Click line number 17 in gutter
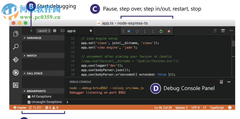This screenshot has height=119, width=240. (73, 66)
